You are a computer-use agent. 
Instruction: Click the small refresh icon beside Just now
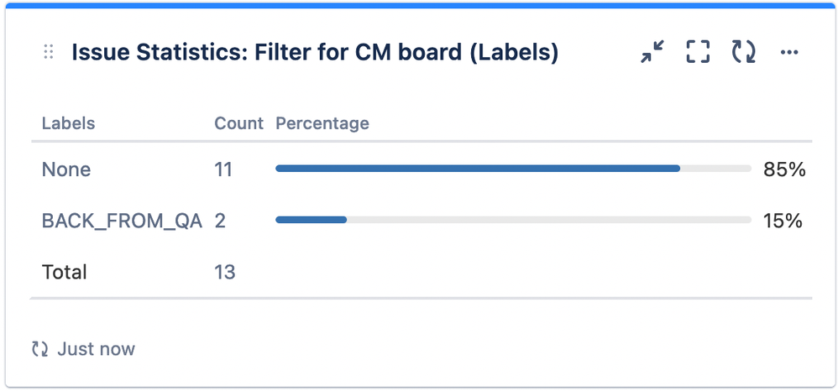point(39,349)
